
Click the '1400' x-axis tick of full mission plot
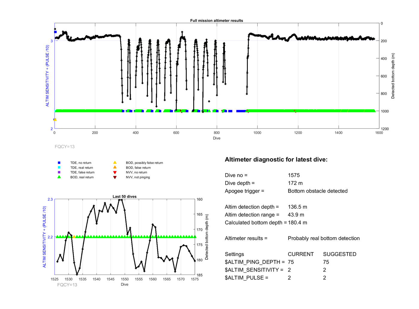(338, 133)
